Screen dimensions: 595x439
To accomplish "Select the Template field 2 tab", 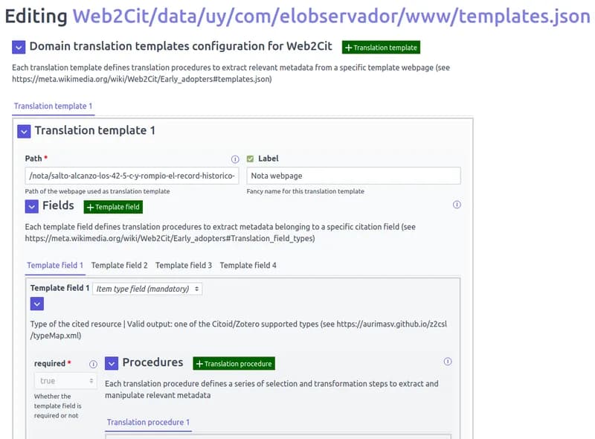I will pyautogui.click(x=119, y=266).
